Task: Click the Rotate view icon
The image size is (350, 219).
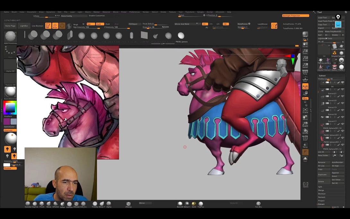Action: 305,132
